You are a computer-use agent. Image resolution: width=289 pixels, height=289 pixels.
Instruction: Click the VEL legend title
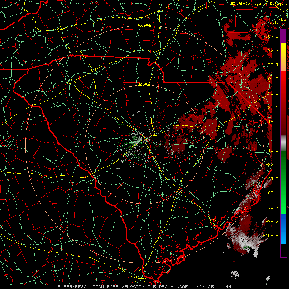click(x=282, y=19)
